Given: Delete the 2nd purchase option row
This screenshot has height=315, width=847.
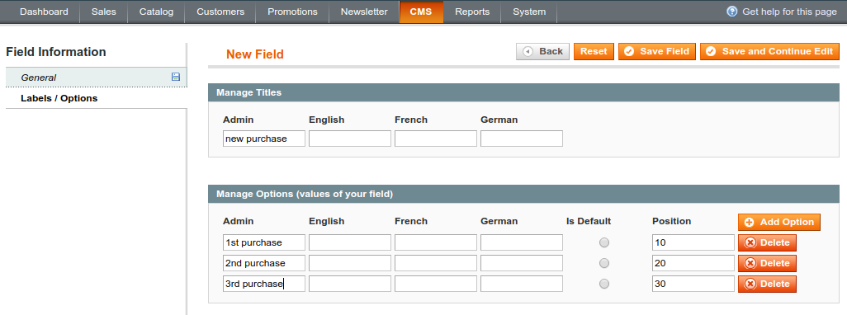Looking at the screenshot, I should click(767, 263).
